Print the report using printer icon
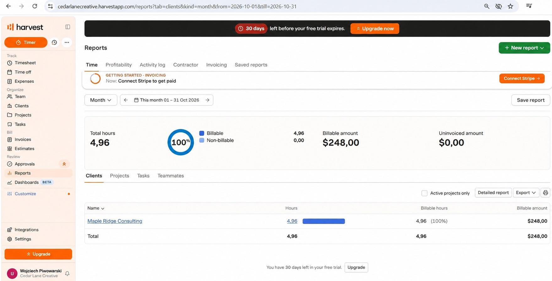 click(545, 193)
